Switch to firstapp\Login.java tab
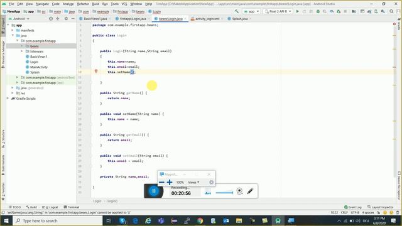402x226 pixels. 133,19
